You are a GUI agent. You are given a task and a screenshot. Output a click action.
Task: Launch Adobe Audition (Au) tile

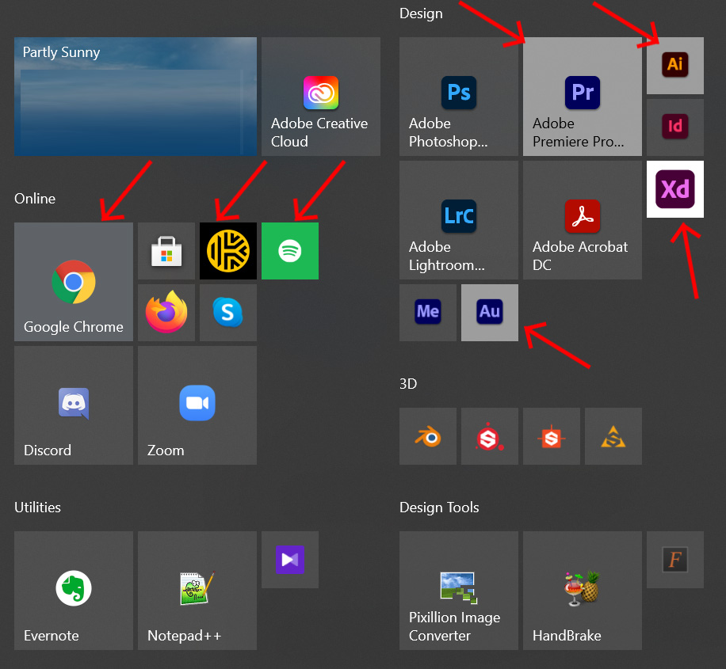[x=490, y=313]
